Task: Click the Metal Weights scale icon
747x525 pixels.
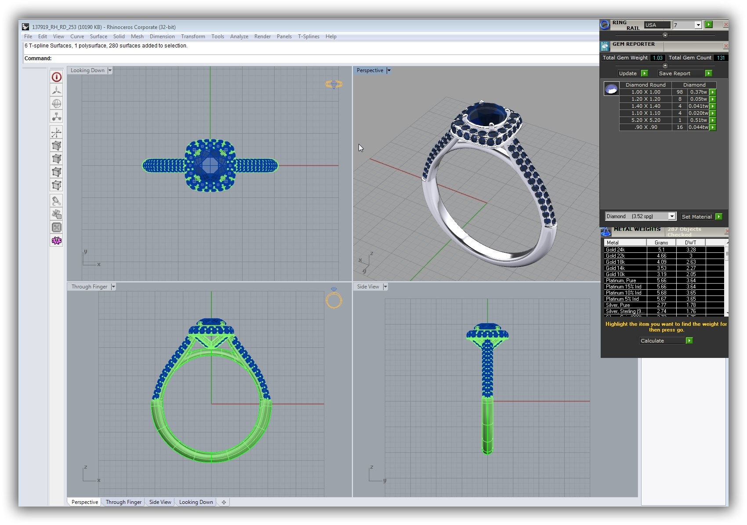Action: pos(606,232)
